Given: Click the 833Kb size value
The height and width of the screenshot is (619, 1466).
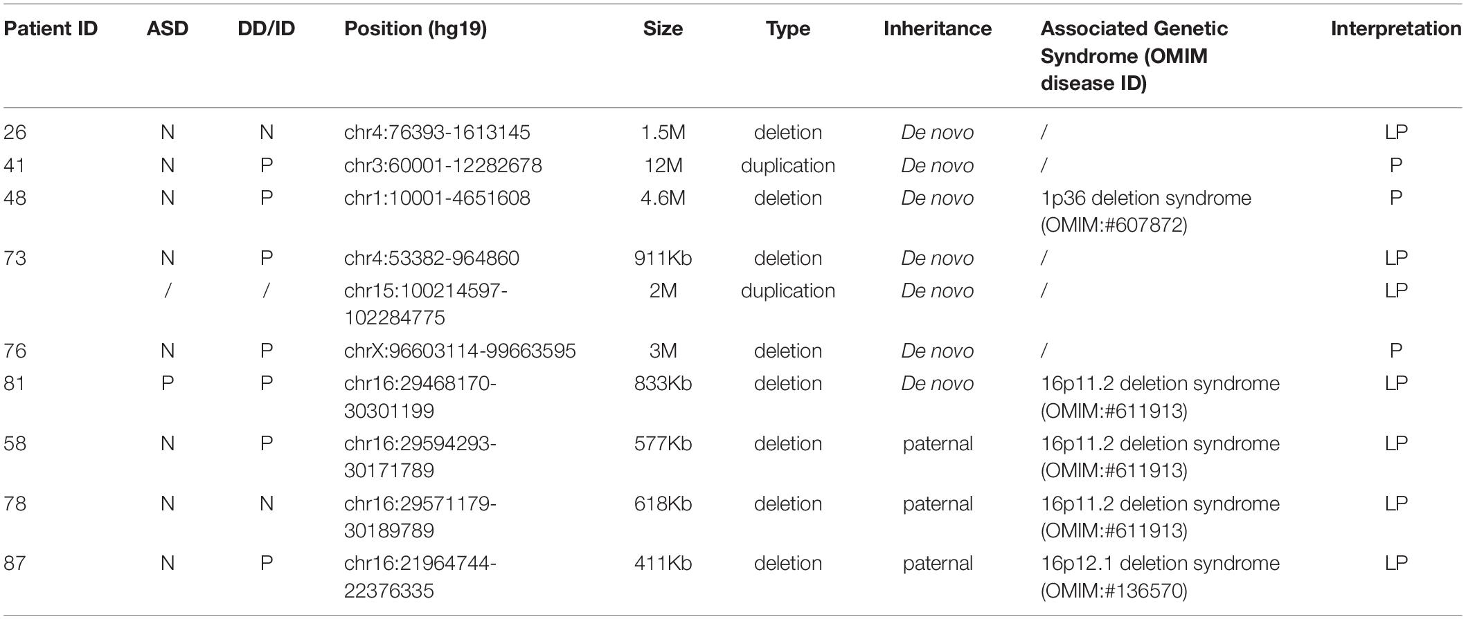Looking at the screenshot, I should (x=663, y=383).
